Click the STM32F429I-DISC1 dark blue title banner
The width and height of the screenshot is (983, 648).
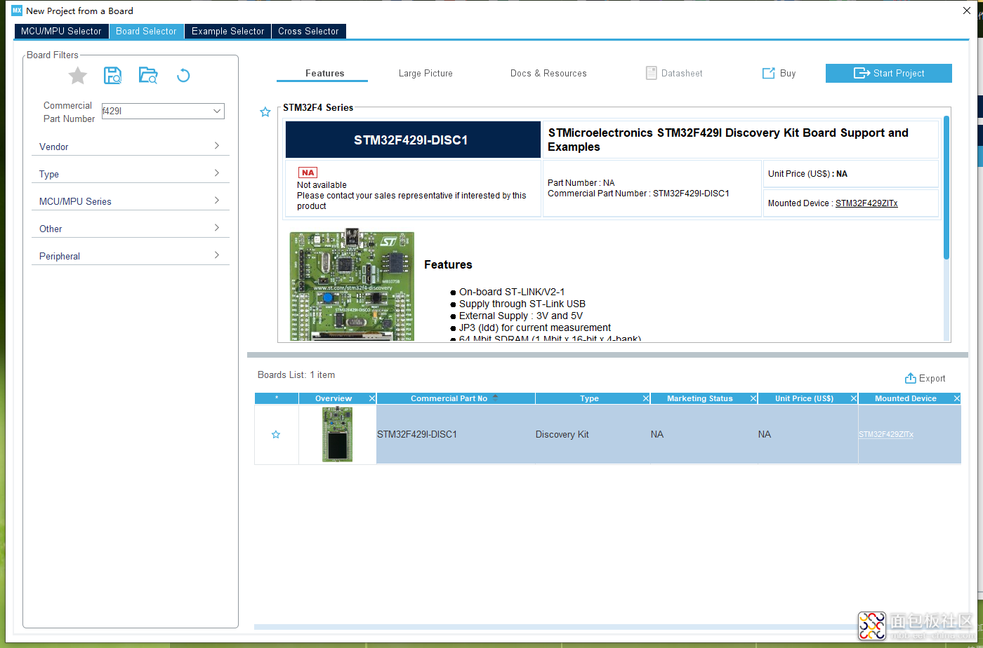413,140
